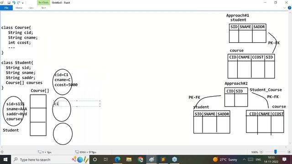Expand the ribbon with the chevron arrow
The image size is (292, 164).
click(x=284, y=8)
